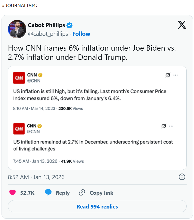
Task: Follow the @cabot_phillips account
Action: 81,34
